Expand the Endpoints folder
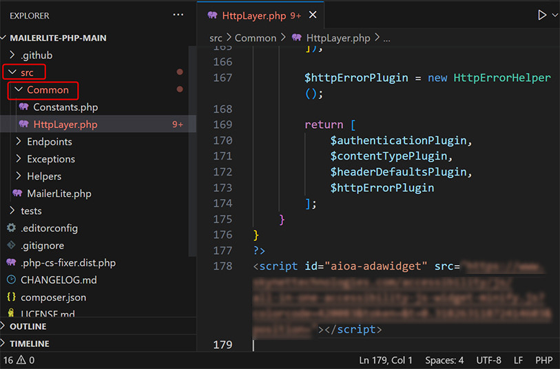The width and height of the screenshot is (560, 369). click(49, 142)
